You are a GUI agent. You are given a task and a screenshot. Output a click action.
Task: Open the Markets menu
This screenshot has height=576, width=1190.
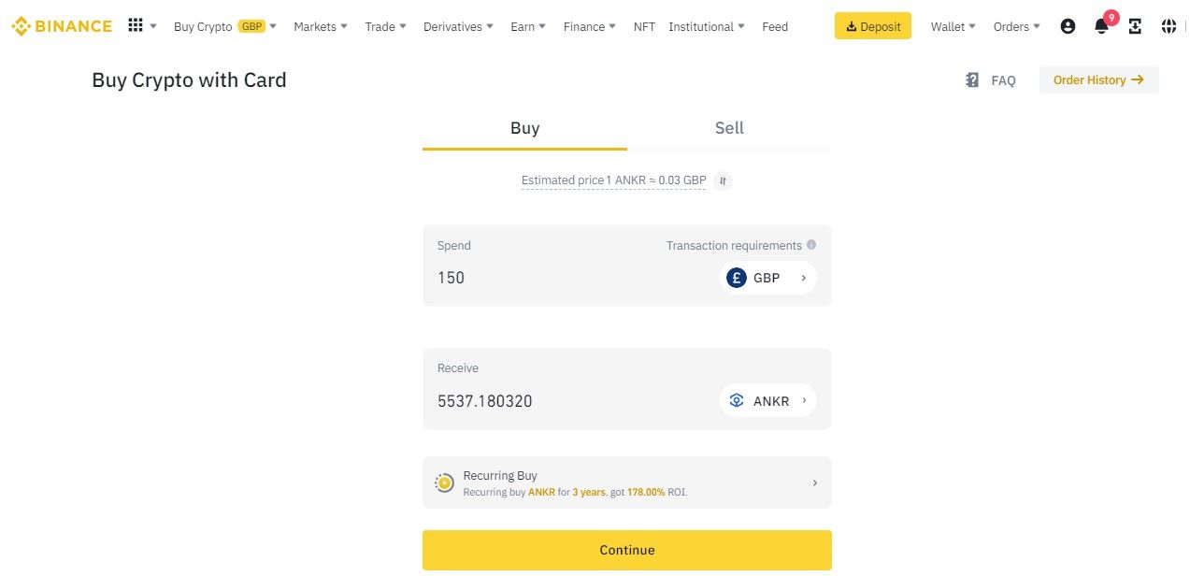(320, 26)
